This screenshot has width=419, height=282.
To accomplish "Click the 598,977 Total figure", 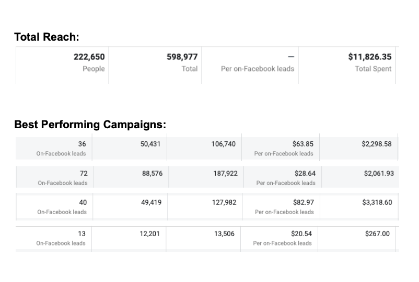I will pyautogui.click(x=182, y=56).
